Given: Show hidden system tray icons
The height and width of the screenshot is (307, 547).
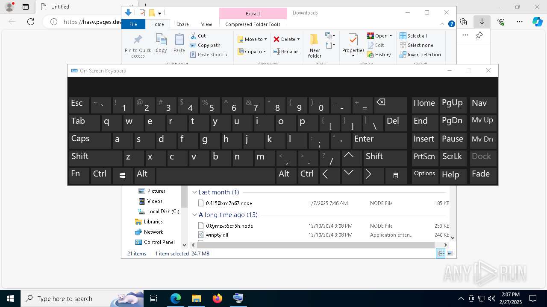Looking at the screenshot, I should pos(461,298).
